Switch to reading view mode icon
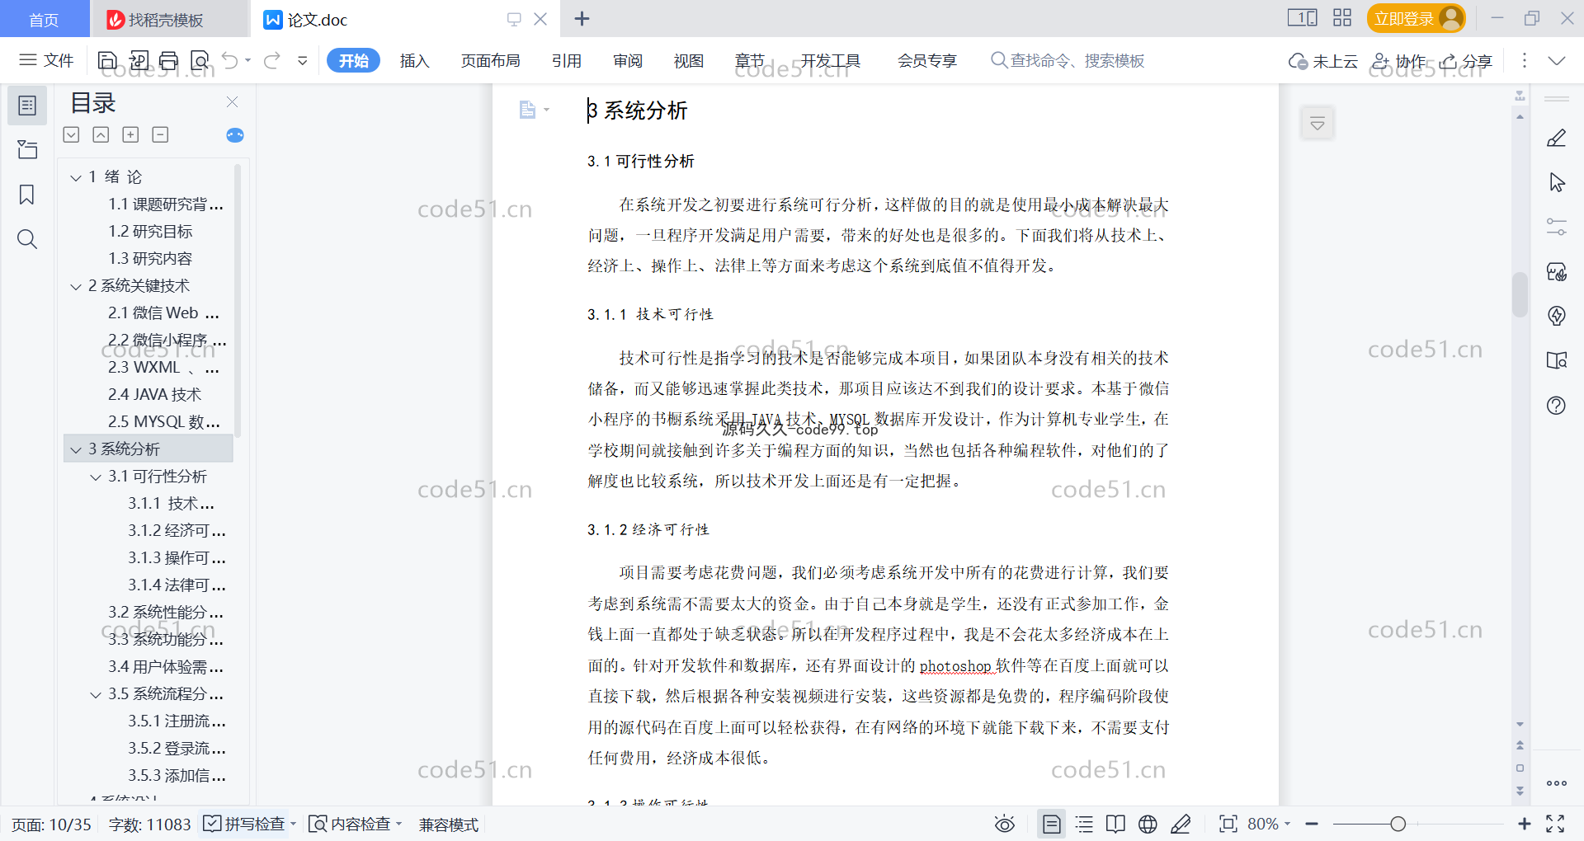This screenshot has width=1584, height=841. coord(1115,824)
